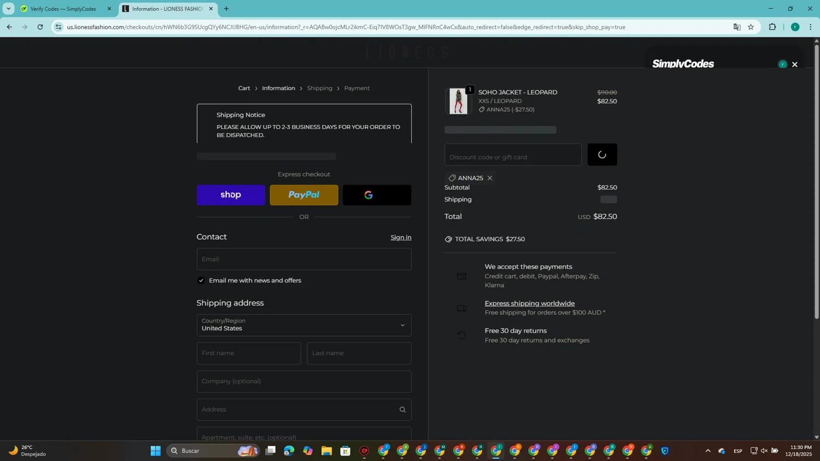The height and width of the screenshot is (461, 820).
Task: Open the browser extensions puzzle icon
Action: coord(772,27)
